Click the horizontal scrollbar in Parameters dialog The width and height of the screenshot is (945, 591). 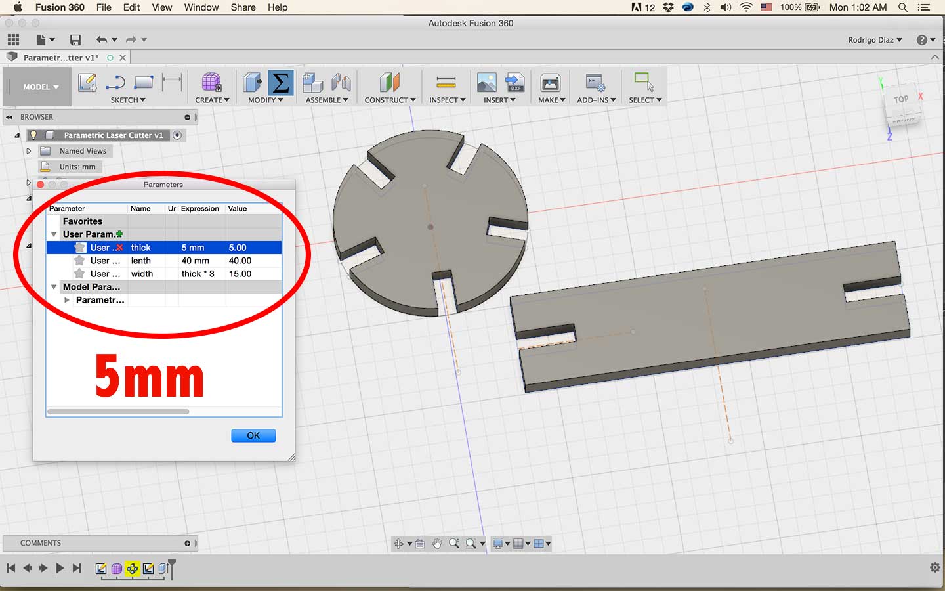coord(119,412)
